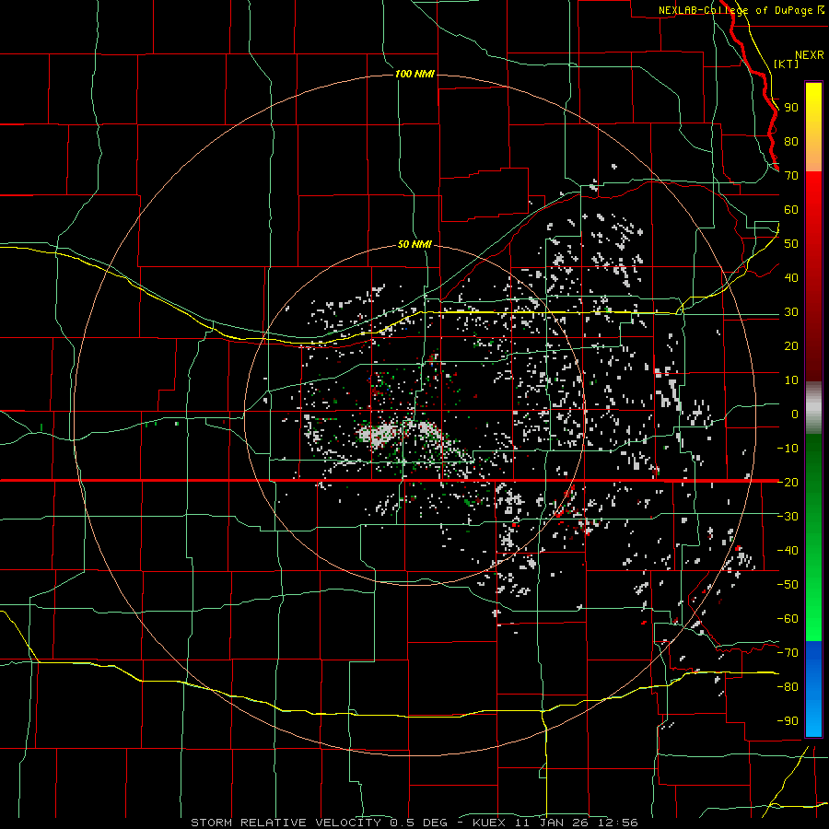The image size is (829, 829).
Task: Click the 80 value on velocity scale
Action: point(791,142)
